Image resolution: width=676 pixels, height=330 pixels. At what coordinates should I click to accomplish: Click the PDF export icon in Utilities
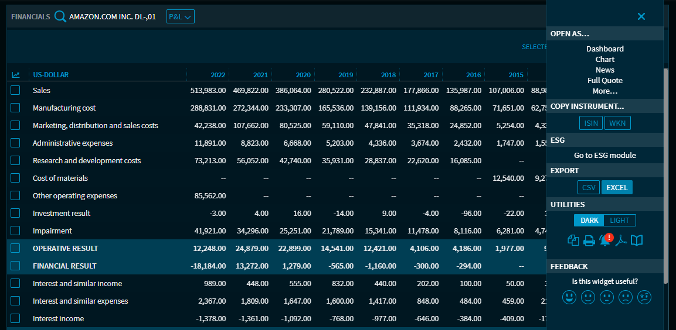(620, 240)
